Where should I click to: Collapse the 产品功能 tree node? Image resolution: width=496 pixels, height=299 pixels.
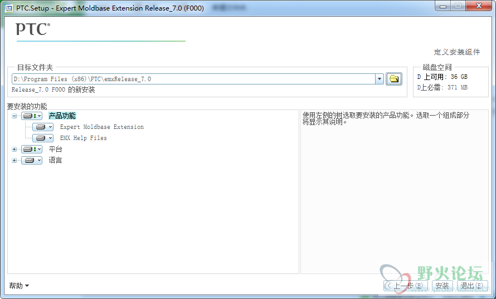(x=14, y=116)
